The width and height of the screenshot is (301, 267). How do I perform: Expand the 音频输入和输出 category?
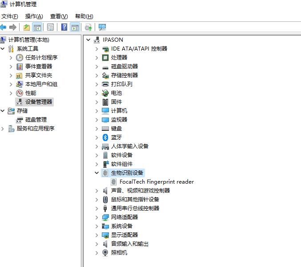(x=97, y=244)
